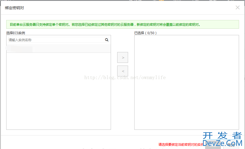Click the magnifier search icon
This screenshot has width=245, height=149.
click(x=107, y=40)
